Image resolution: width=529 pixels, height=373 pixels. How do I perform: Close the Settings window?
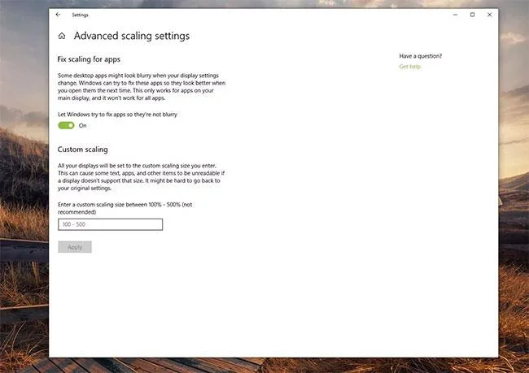click(489, 15)
